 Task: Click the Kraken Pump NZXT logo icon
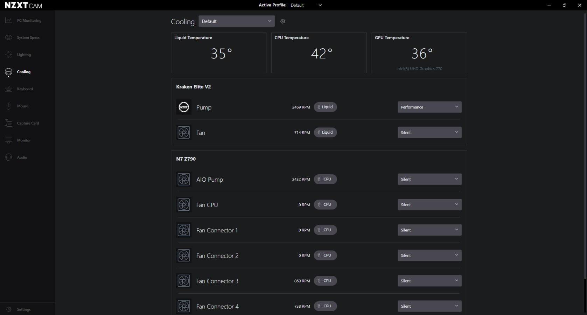coord(184,107)
